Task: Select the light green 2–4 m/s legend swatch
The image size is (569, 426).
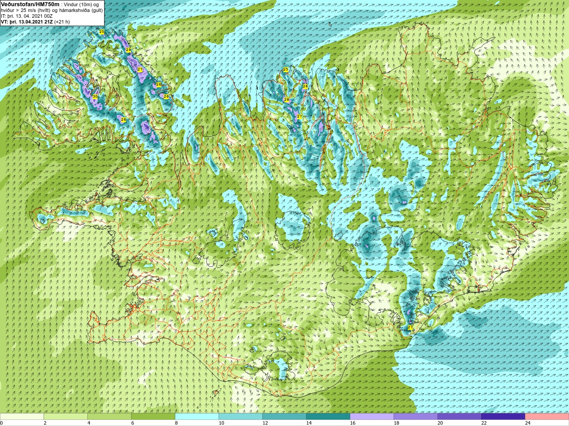Action: point(66,417)
